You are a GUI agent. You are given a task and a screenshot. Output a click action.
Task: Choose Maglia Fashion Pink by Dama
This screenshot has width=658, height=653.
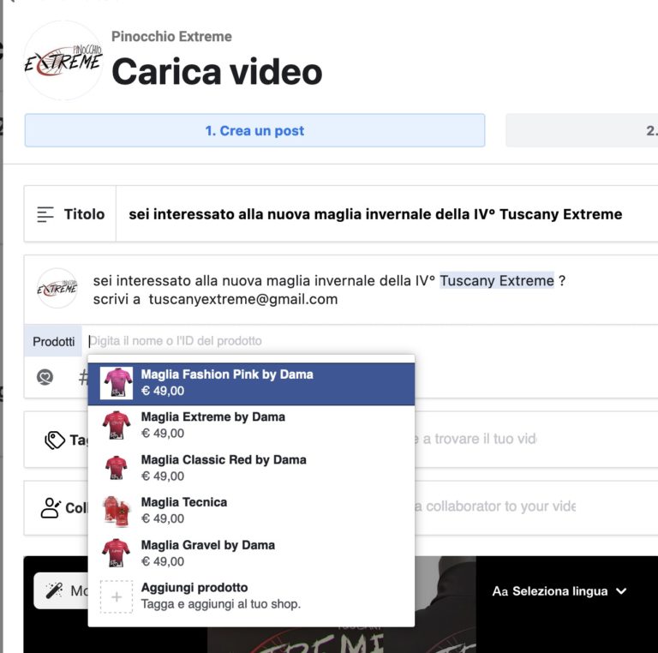click(x=251, y=383)
